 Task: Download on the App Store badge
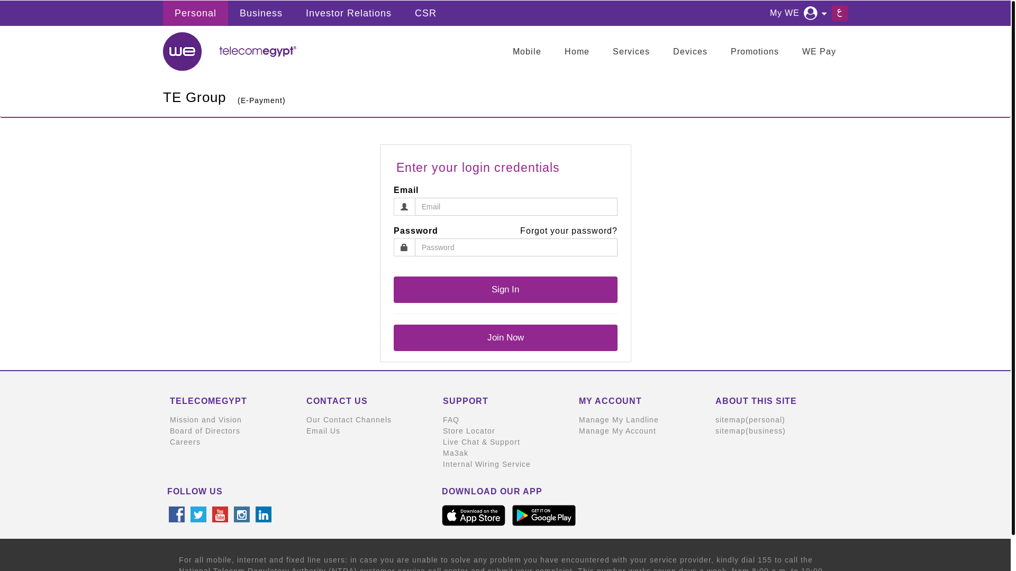[474, 515]
